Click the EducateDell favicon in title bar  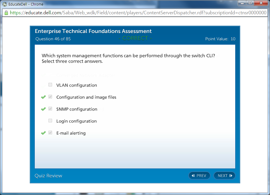pos(5,4)
